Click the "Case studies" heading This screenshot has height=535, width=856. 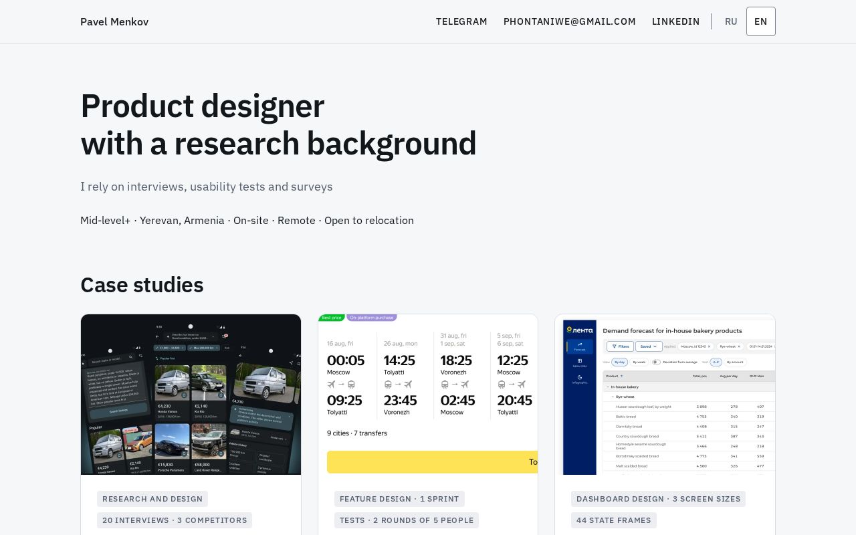coord(142,285)
